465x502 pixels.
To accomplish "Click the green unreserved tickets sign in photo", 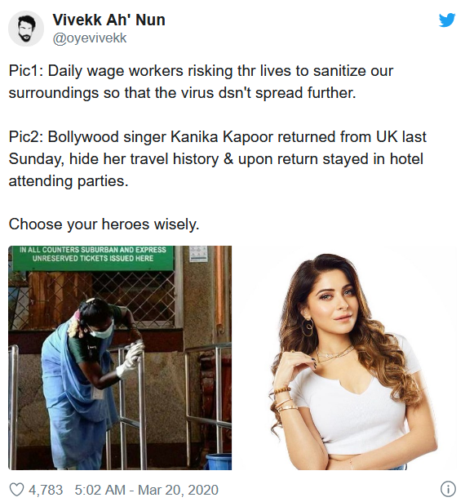I will click(93, 258).
